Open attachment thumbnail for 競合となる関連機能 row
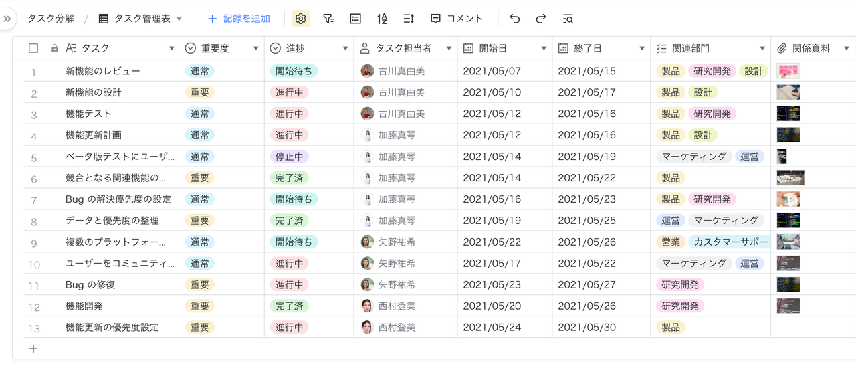 coord(790,178)
